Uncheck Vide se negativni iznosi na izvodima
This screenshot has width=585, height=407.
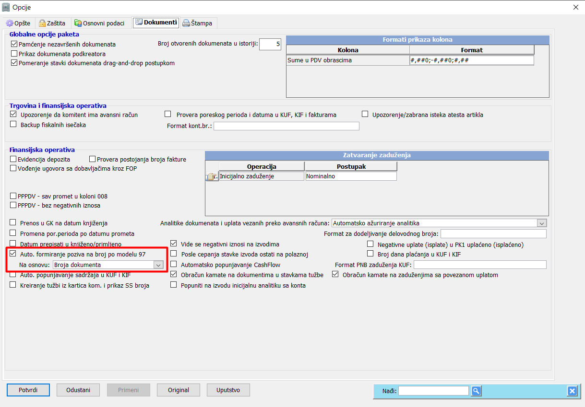[174, 244]
